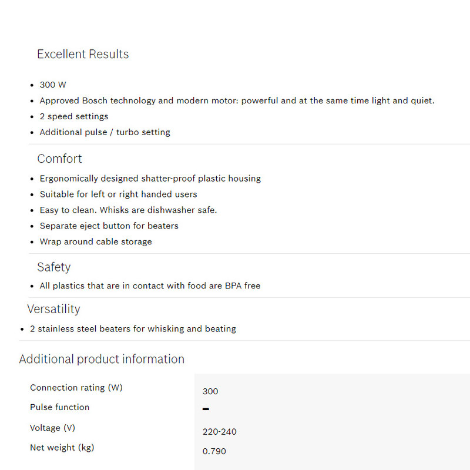
Task: Select the 300 W bullet item
Action: (x=53, y=85)
